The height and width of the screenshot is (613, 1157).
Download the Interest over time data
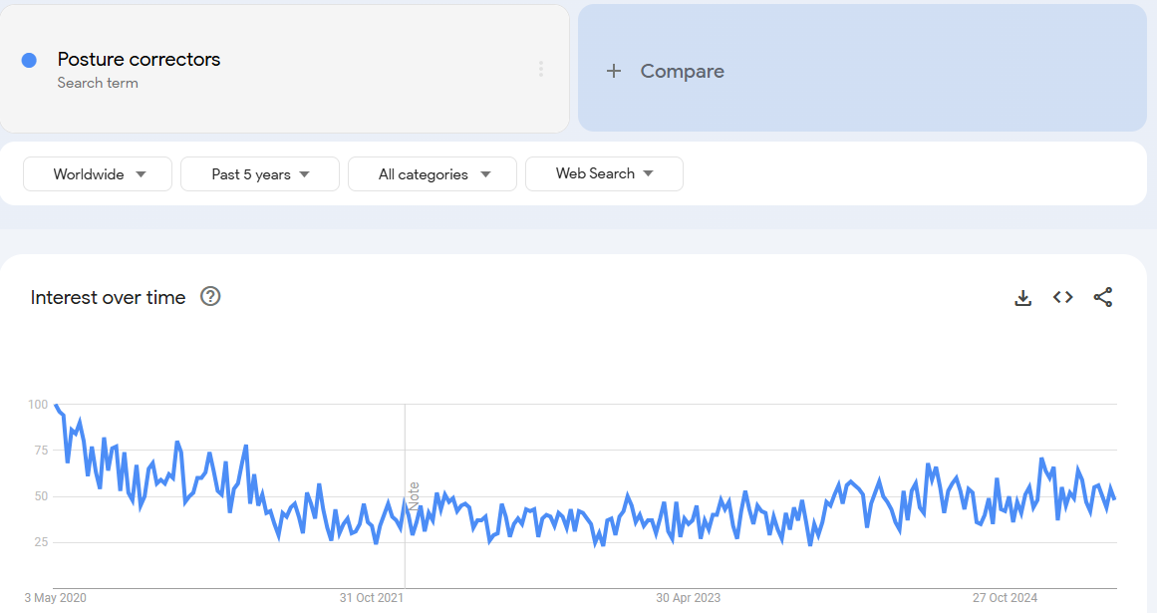coord(1022,297)
